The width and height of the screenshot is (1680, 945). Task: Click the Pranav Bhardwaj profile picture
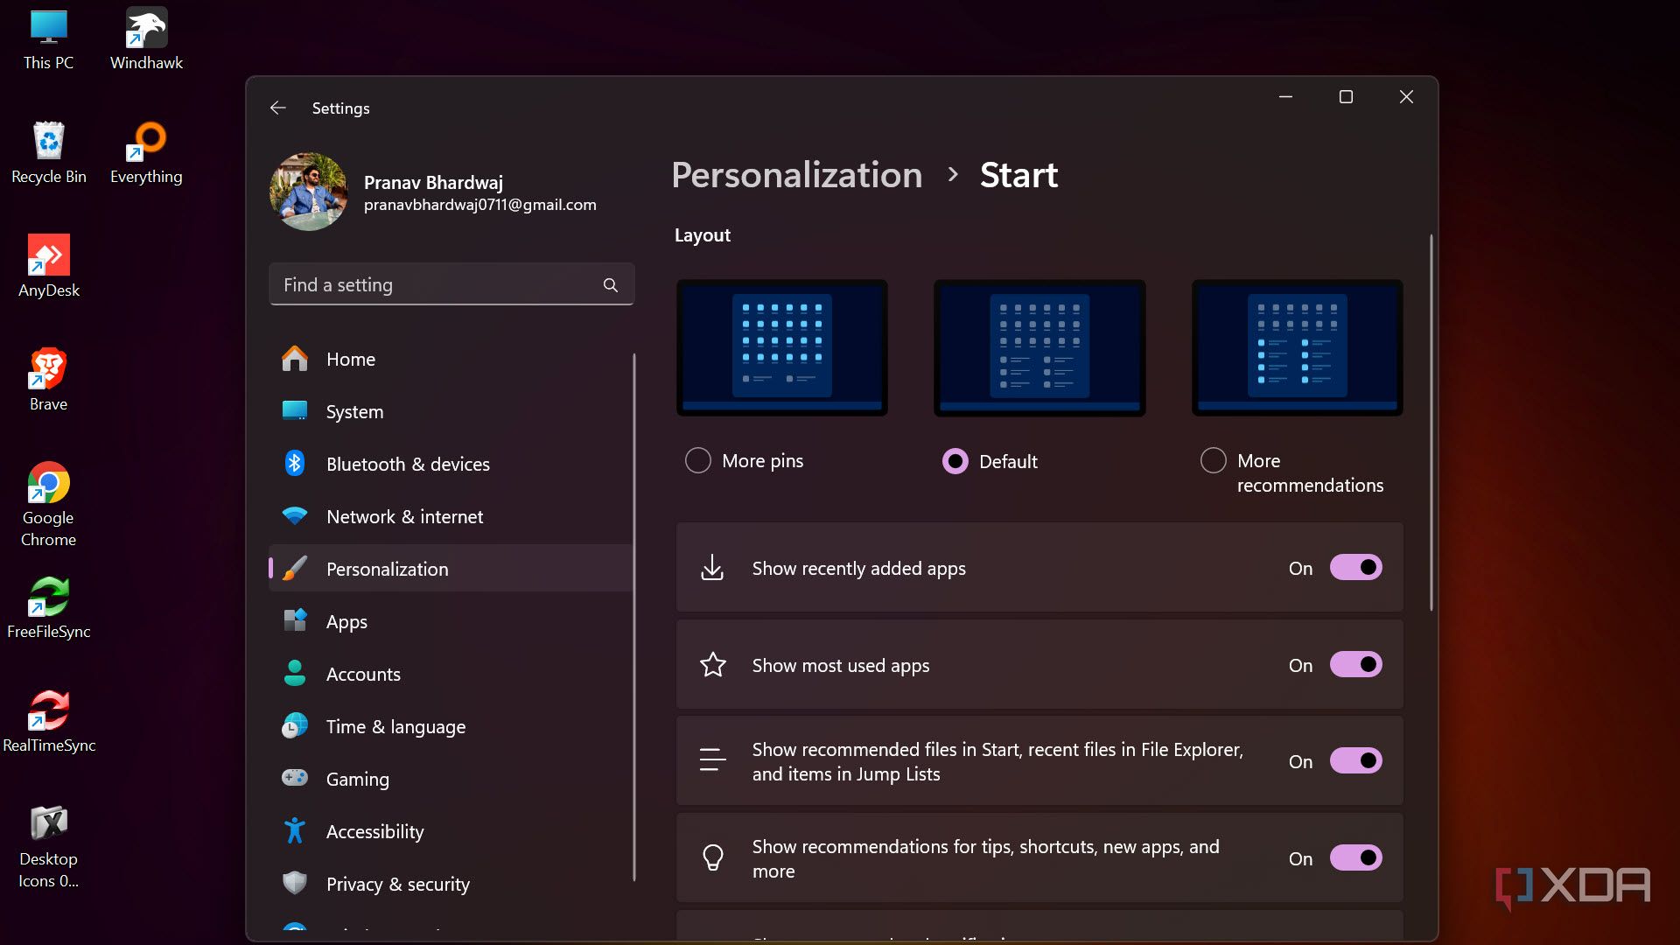click(309, 192)
